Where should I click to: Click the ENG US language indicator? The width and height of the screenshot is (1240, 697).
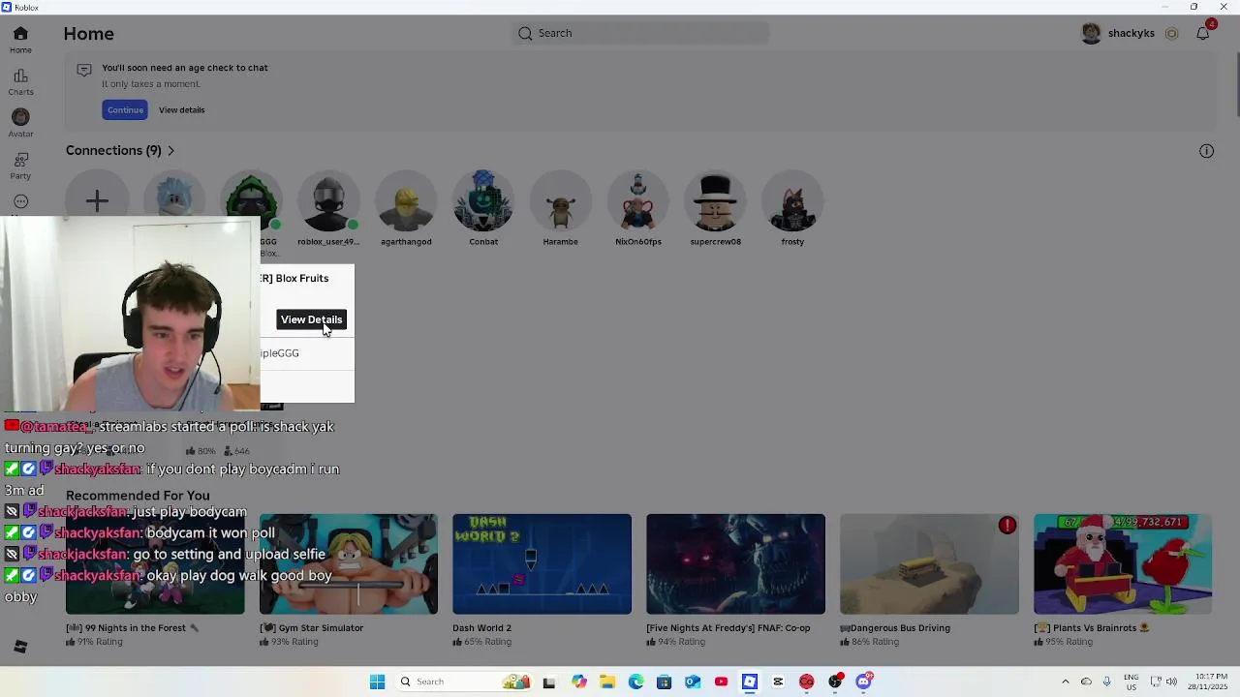click(x=1131, y=682)
